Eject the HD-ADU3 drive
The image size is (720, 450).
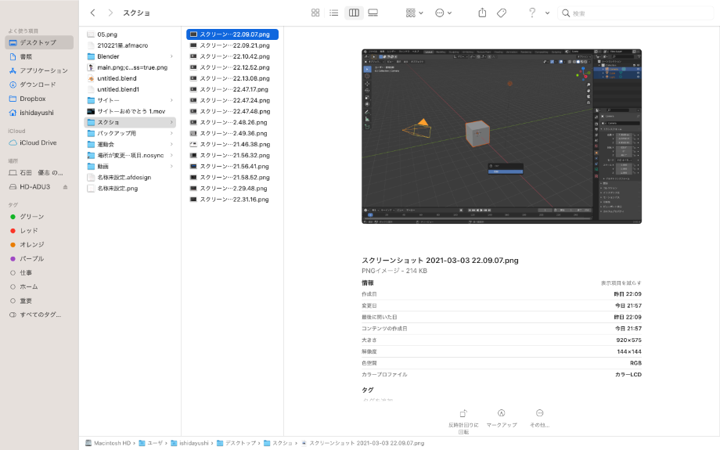65,187
